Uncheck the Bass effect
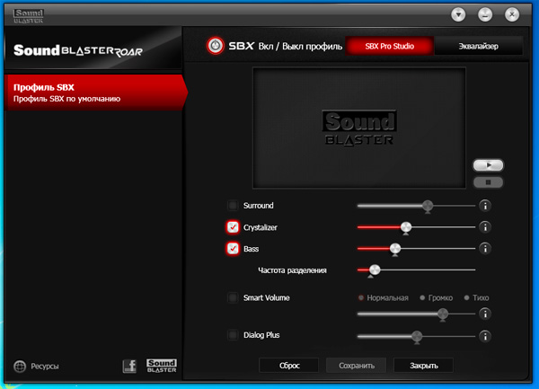 tap(233, 249)
